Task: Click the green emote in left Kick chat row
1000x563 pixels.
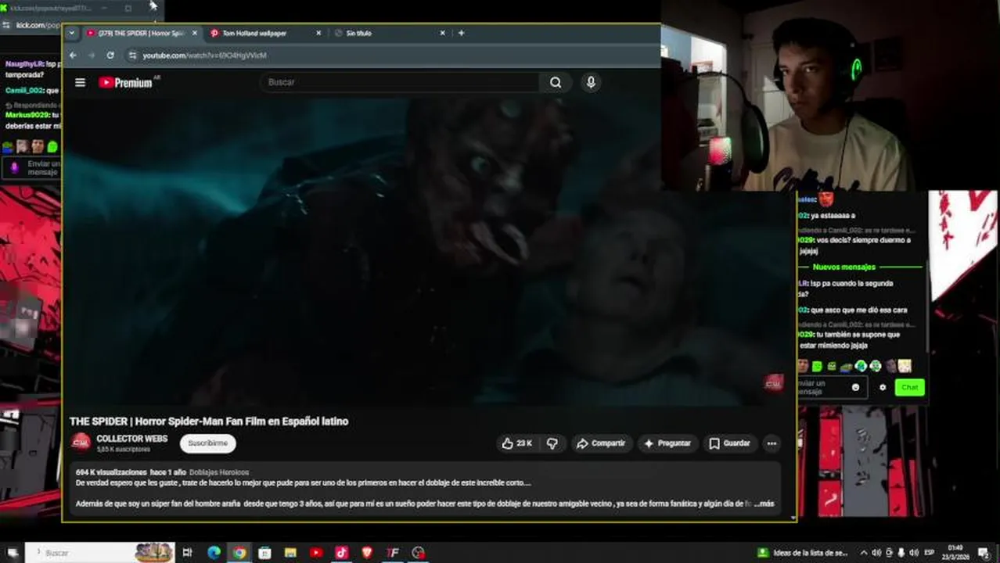Action: coord(52,146)
